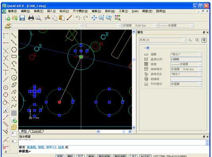Toggle the MODEL status bar button
Viewport: 212px width, 157px height.
[145, 156]
